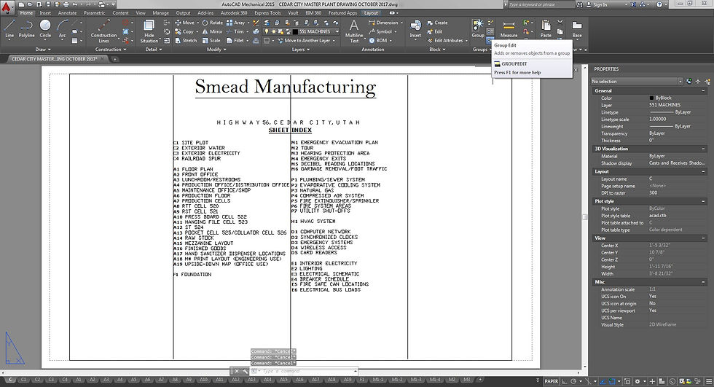Click the Multiline Text tool
This screenshot has height=387, width=714.
point(354,31)
